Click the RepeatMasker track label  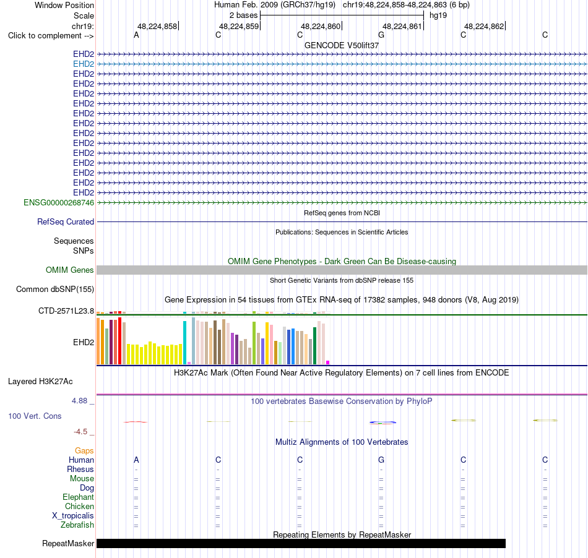click(68, 543)
